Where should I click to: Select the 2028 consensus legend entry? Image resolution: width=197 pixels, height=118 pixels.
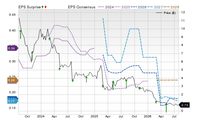click(x=171, y=7)
